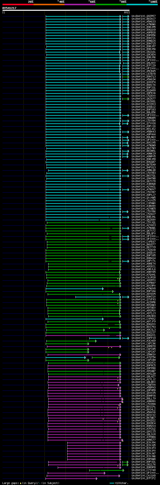Select the AV541217 query sequence label
160x485 pixels.
click(x=9, y=8)
